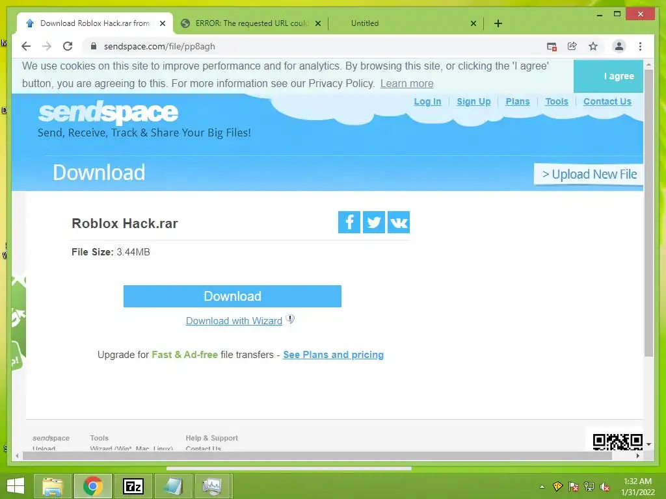Share file on VK

pyautogui.click(x=399, y=222)
